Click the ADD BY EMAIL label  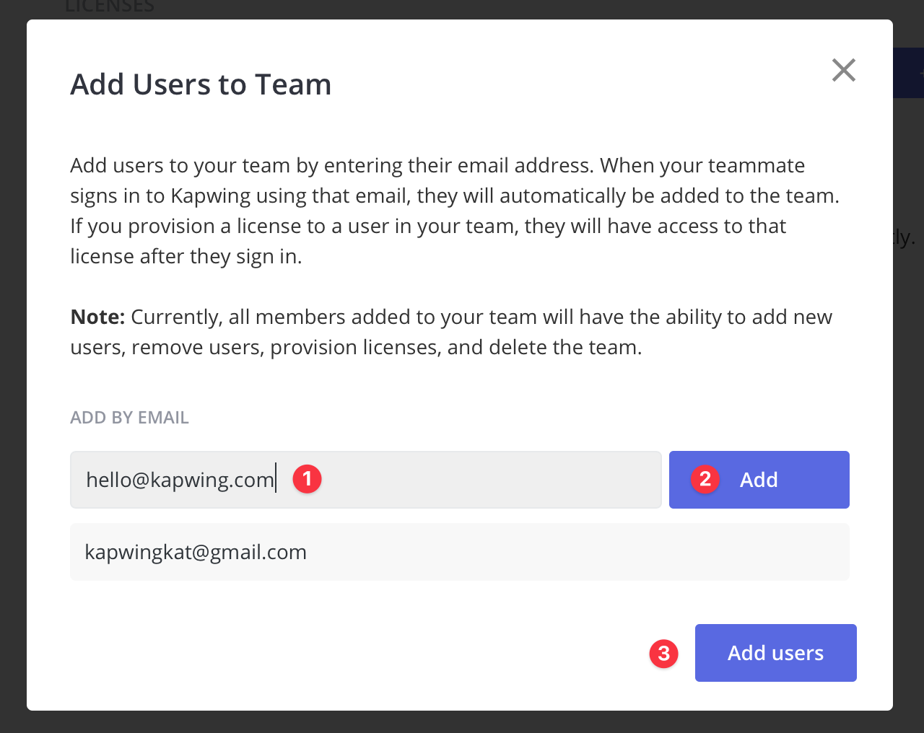pos(129,418)
